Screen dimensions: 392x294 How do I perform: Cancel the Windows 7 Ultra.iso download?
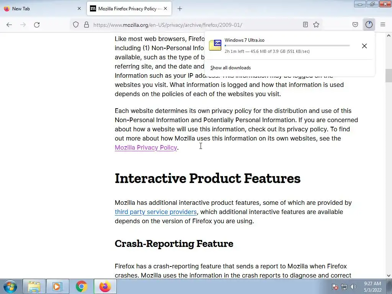coord(364,46)
